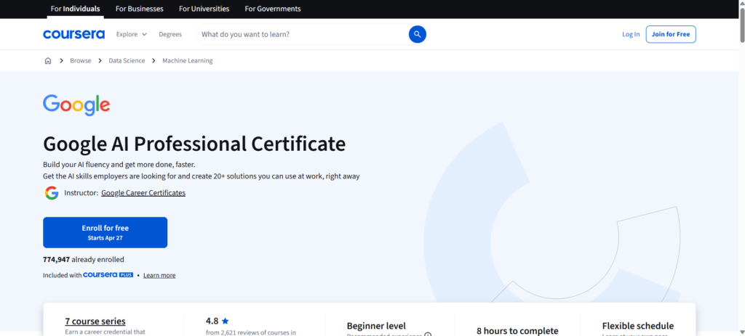Open the Google Career Certificates instructor link
This screenshot has width=745, height=336.
[143, 193]
